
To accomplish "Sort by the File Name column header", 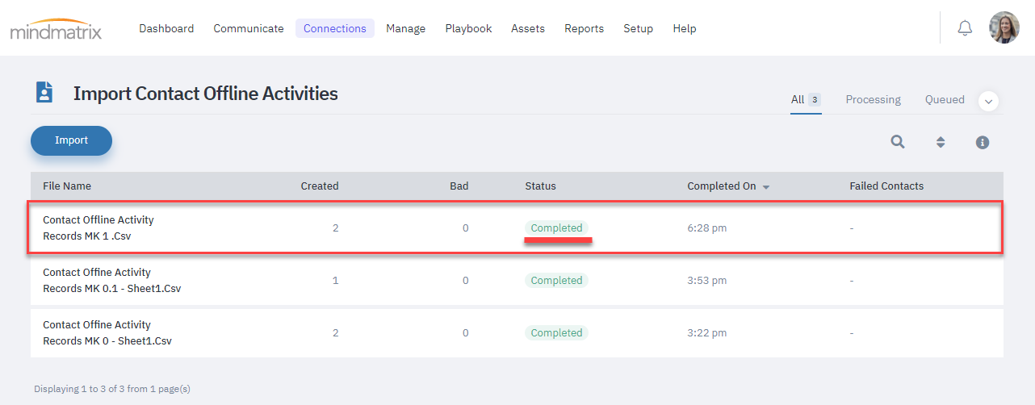I will [67, 186].
